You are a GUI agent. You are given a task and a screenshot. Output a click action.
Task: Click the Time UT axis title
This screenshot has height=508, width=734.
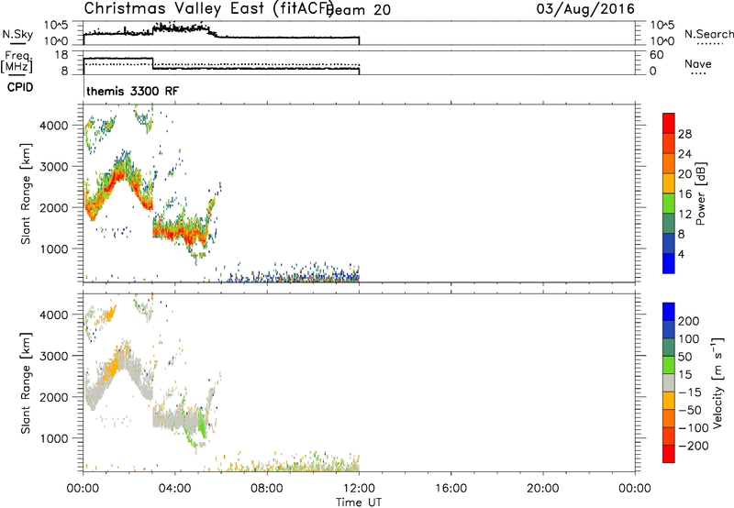point(359,502)
